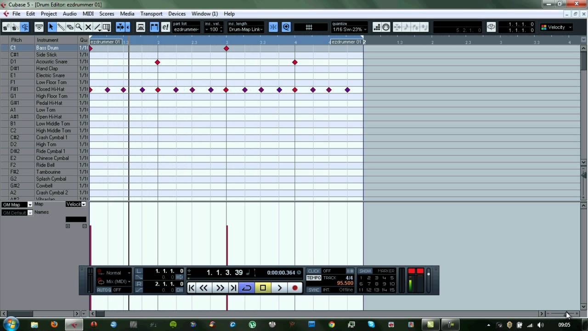Image resolution: width=588 pixels, height=331 pixels.
Task: Open the Velocity colors dropdown
Action: coord(556,27)
